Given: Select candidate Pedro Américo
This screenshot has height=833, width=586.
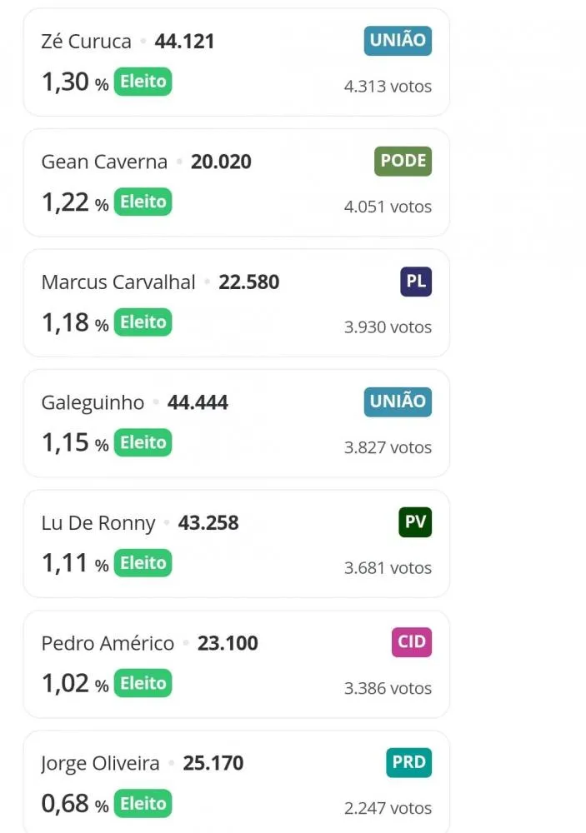Looking at the screenshot, I should [108, 643].
